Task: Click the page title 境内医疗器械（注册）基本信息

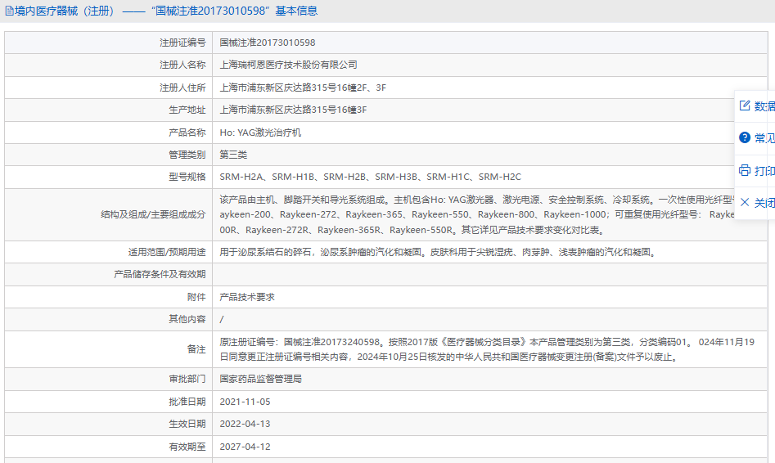Action: click(x=166, y=11)
